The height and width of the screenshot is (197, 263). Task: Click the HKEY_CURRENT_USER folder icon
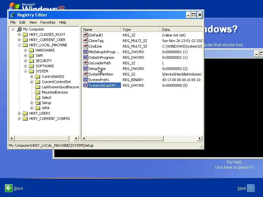pyautogui.click(x=25, y=40)
